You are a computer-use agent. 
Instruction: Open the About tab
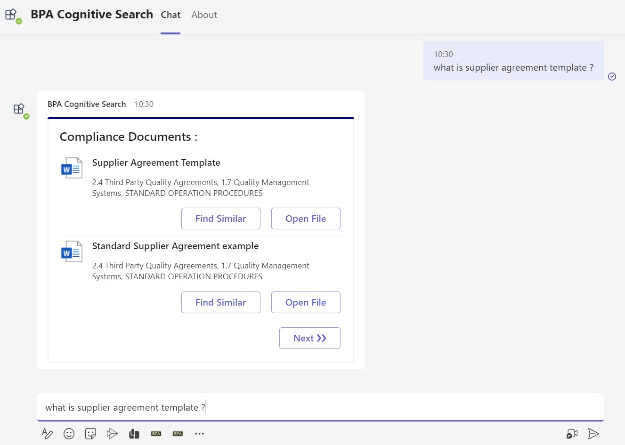click(204, 15)
